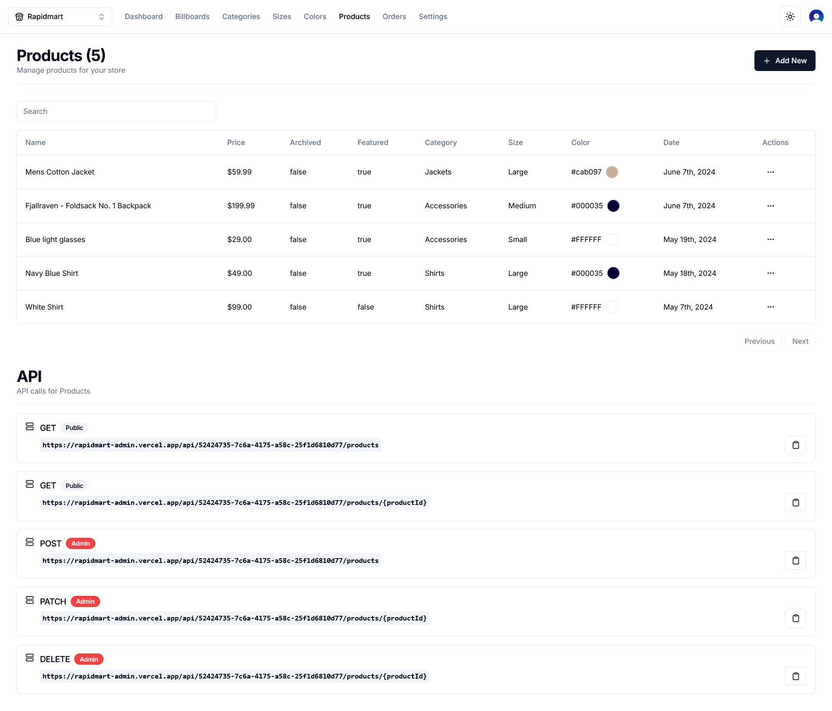This screenshot has height=711, width=832.
Task: Go to the Next page of products
Action: (x=800, y=341)
